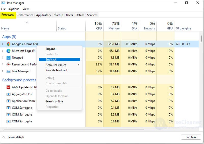
Task: Switch to the App history tab
Action: coord(44,15)
